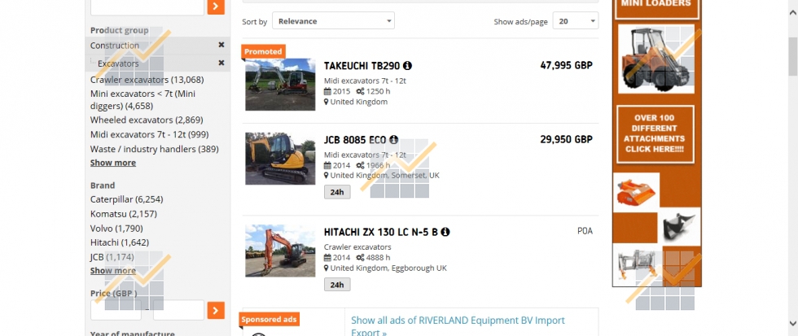Viewport: 798px width, 336px height.
Task: Open info icon next to JCB 8085 ECO
Action: point(394,140)
